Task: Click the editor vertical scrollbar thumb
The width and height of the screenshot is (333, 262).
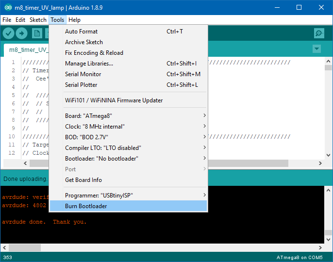Action: click(328, 68)
